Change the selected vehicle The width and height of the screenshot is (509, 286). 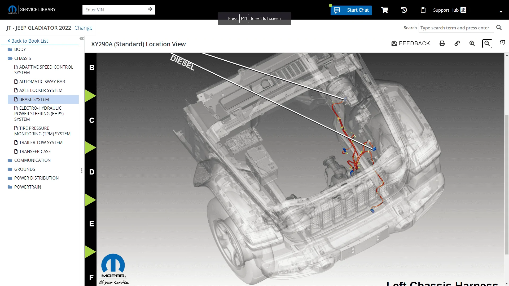pos(83,28)
